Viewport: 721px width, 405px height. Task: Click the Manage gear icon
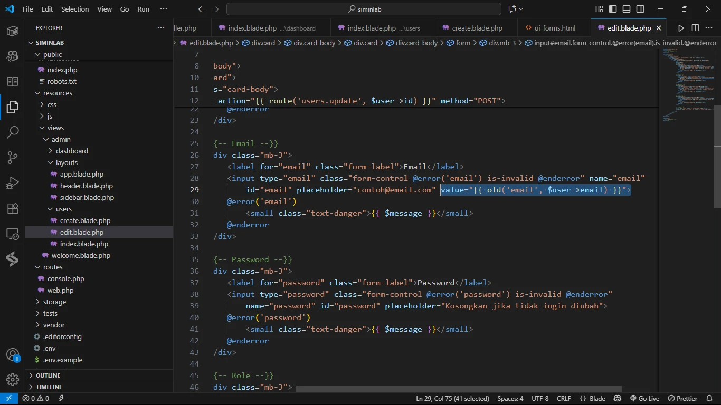tap(13, 379)
